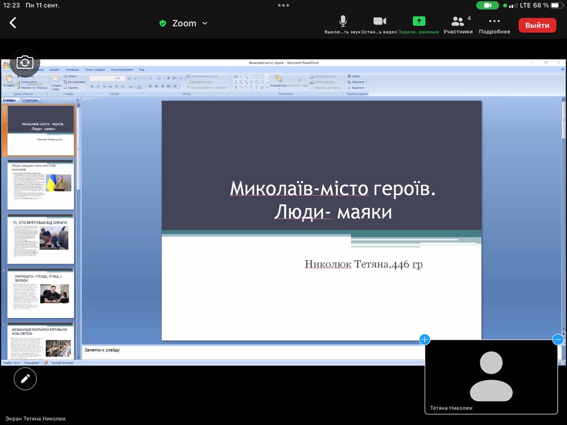The width and height of the screenshot is (567, 425).
Task: Select slide 4 thumbnail УКРПОШТА
Action: (x=41, y=293)
